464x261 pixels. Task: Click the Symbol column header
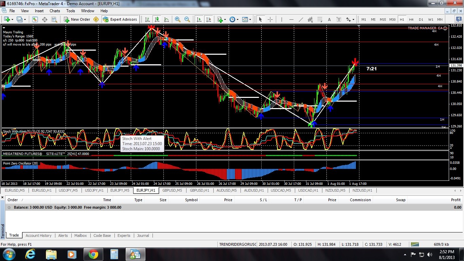click(x=191, y=200)
